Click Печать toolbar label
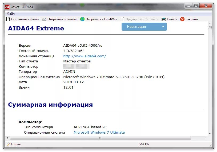217x152 pixels. 172,19
